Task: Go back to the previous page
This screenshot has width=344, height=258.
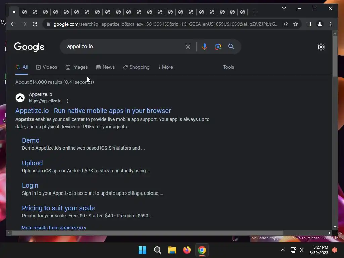Action: 13,24
